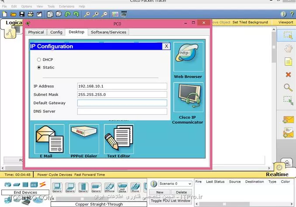Image resolution: width=296 pixels, height=207 pixels.
Task: Choose the Move Layout hand tool
Action: [x=288, y=49]
